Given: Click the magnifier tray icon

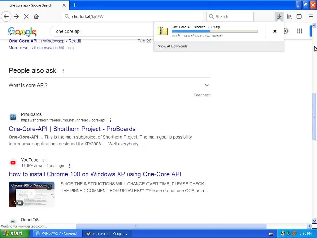Looking at the screenshot, I should [294, 233].
